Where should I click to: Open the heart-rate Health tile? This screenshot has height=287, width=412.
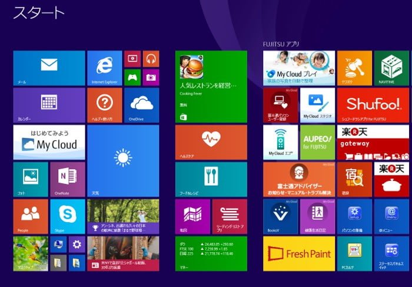tap(211, 142)
